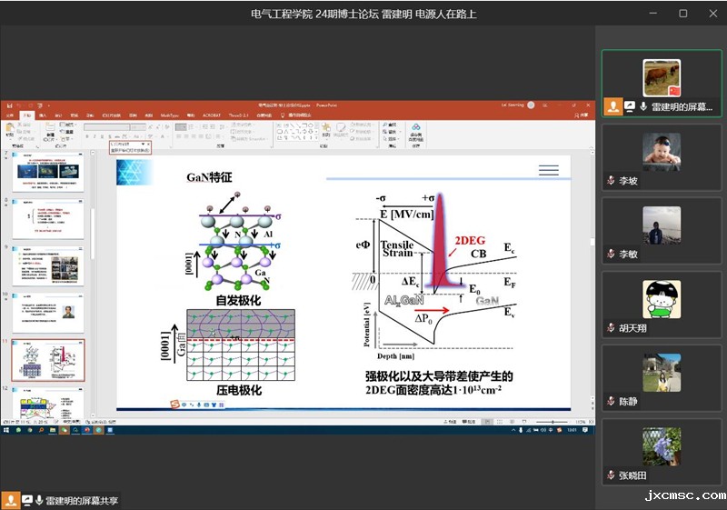Open slide 11 thumbnail in PowerPoint panel
Viewport: 727px width, 510px height.
point(47,361)
